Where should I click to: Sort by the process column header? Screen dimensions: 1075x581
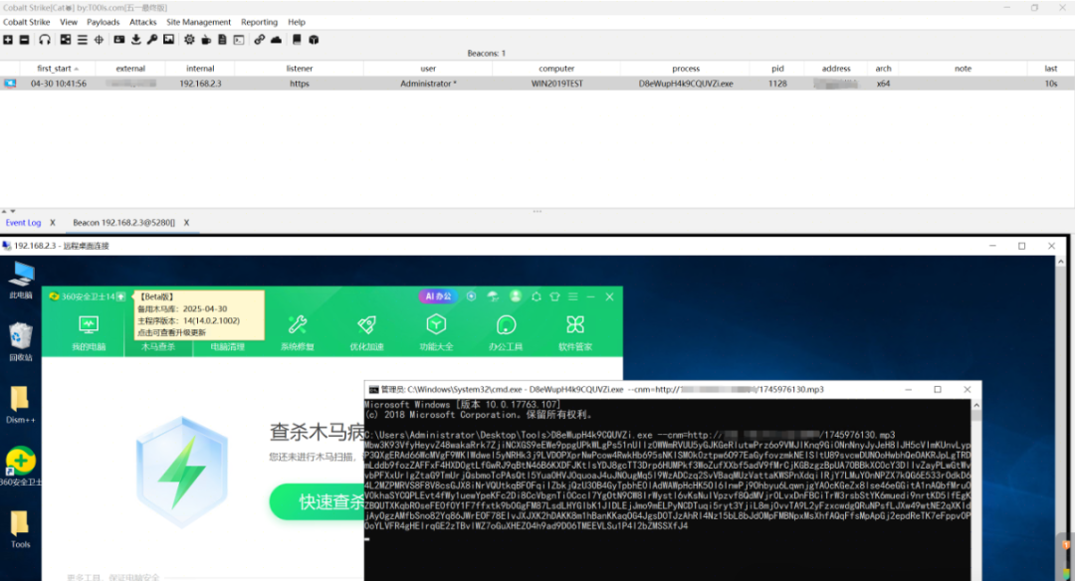pyautogui.click(x=686, y=69)
